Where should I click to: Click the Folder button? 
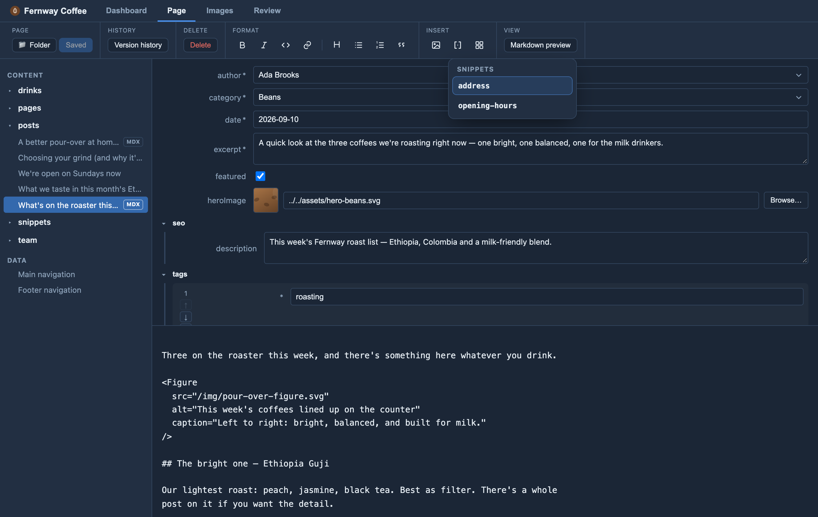(34, 45)
